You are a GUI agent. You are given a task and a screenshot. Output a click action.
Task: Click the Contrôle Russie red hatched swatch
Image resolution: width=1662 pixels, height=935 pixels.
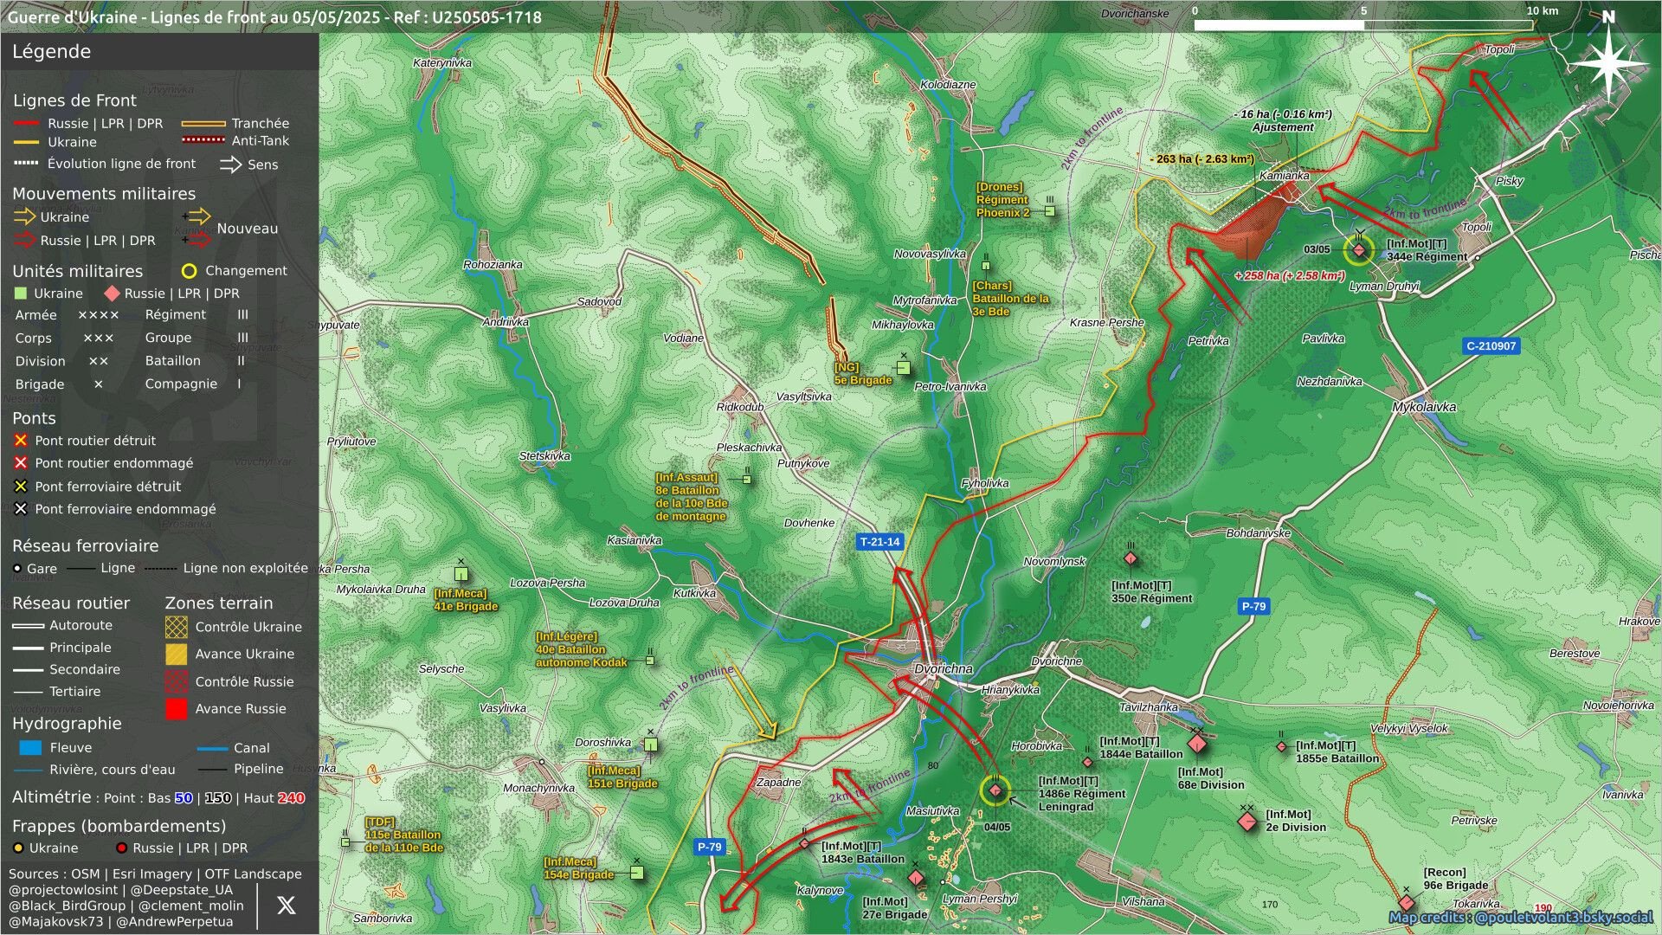coord(177,681)
